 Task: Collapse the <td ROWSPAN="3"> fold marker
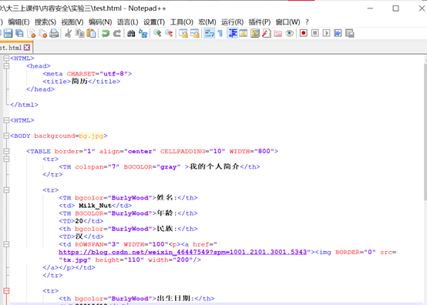(6, 244)
